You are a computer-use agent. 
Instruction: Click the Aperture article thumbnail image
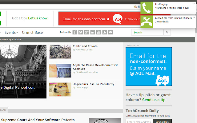(60, 70)
